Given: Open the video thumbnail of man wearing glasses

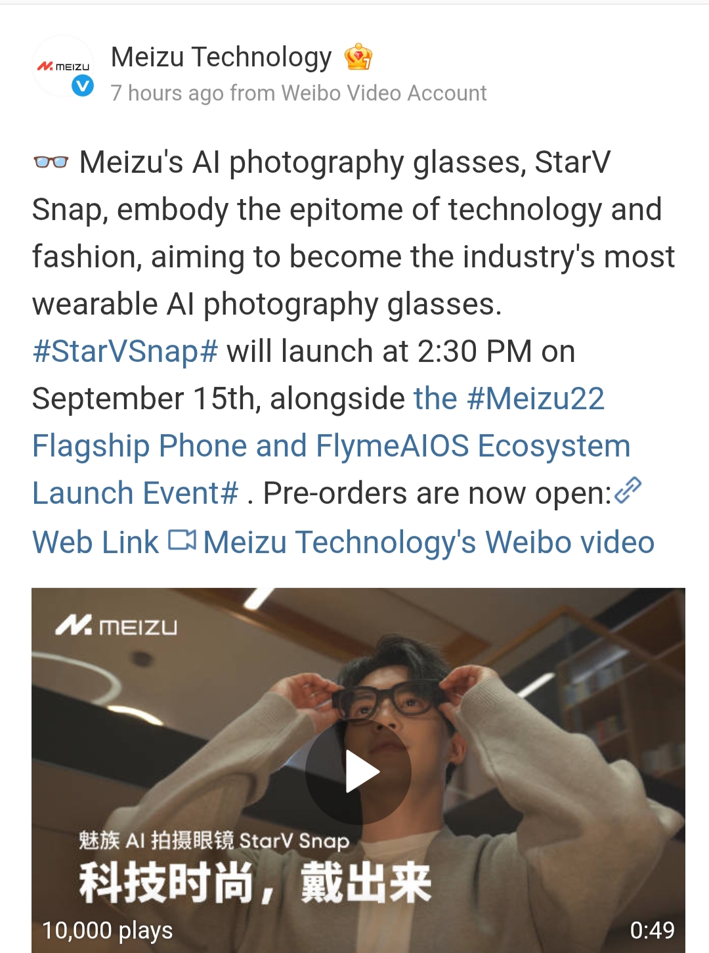Looking at the screenshot, I should (358, 770).
